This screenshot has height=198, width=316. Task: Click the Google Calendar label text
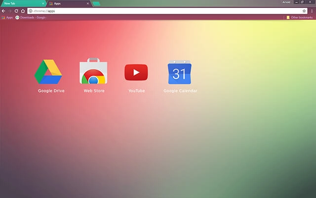[x=180, y=91]
